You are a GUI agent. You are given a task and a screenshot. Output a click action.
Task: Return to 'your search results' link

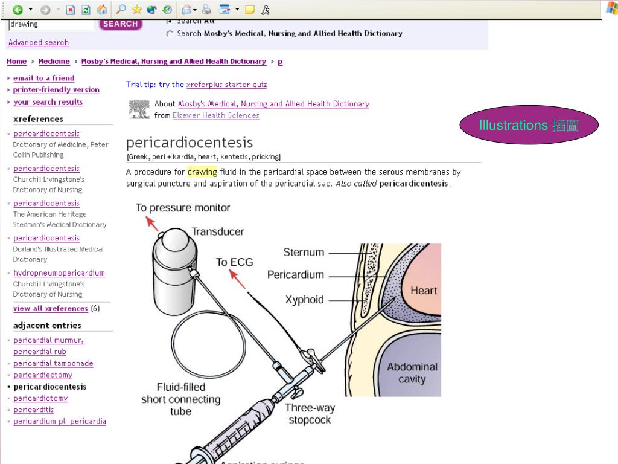click(x=48, y=102)
